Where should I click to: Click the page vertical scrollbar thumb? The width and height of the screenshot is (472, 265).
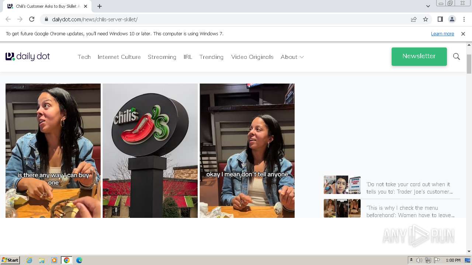pos(469,64)
